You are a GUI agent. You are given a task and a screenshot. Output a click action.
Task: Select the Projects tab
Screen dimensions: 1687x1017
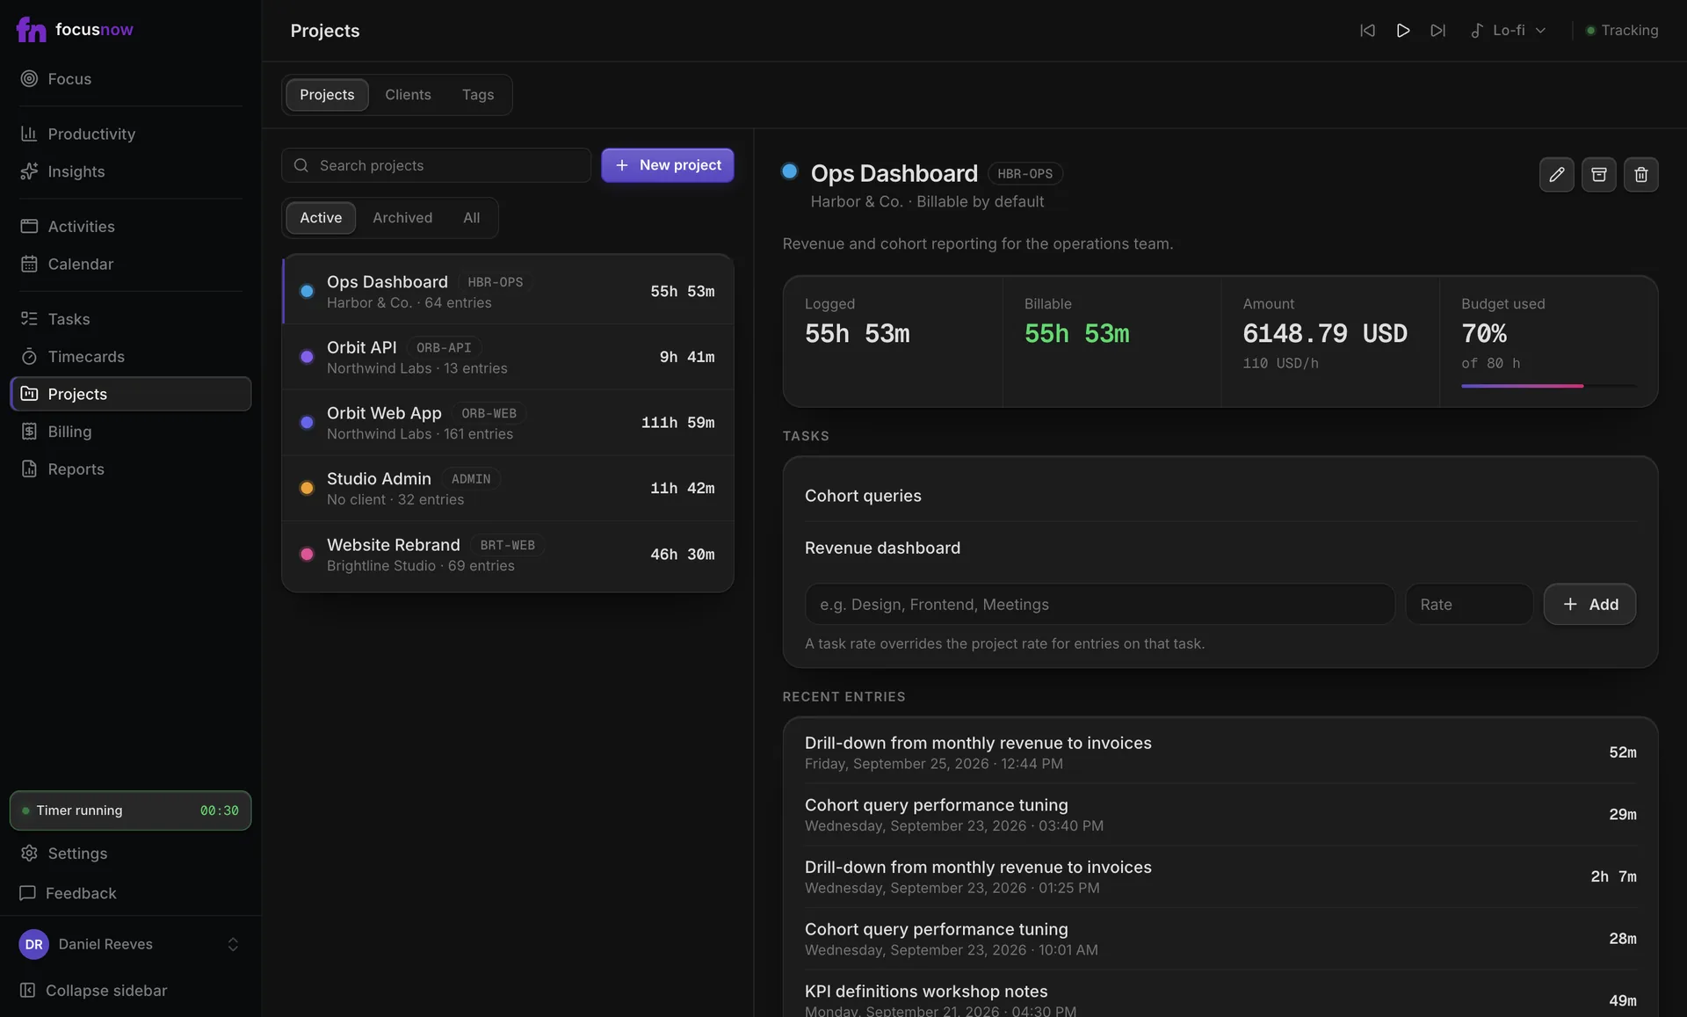click(x=327, y=95)
